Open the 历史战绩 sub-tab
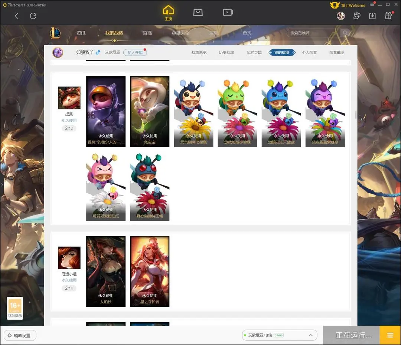401x345 pixels. (x=226, y=52)
